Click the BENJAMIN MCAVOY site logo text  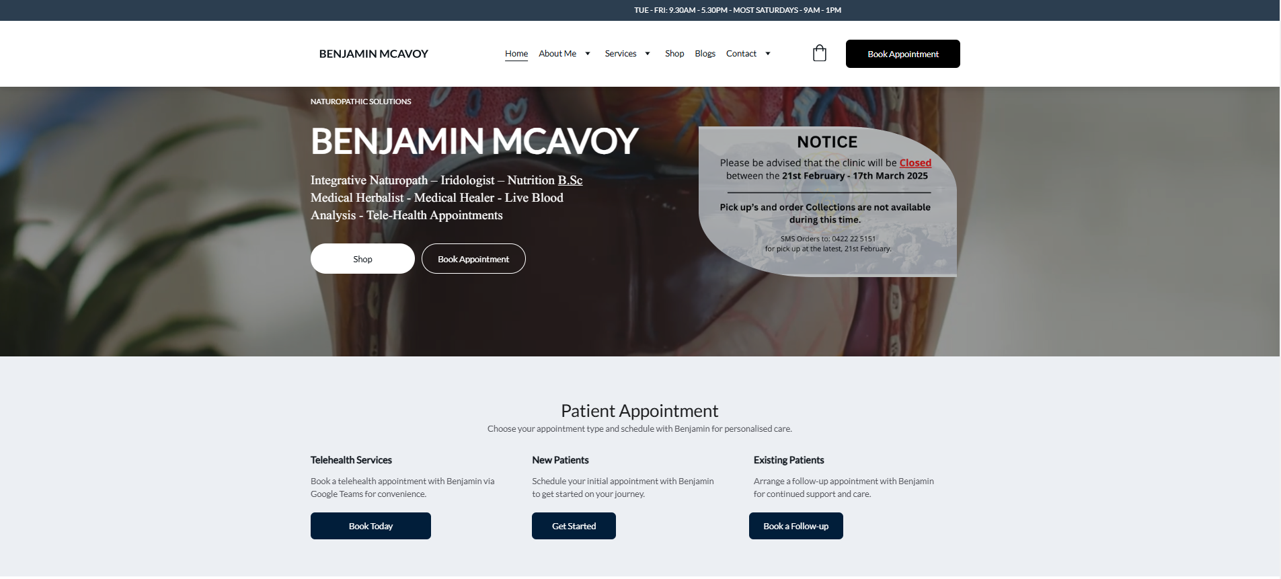(374, 54)
